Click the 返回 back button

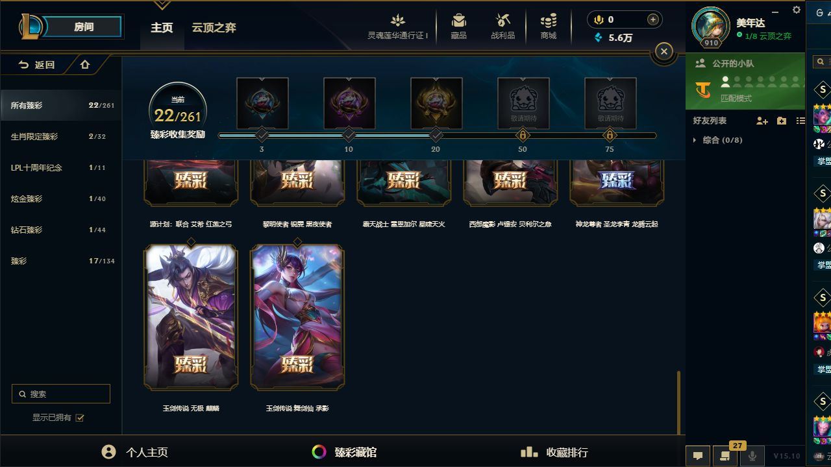point(36,65)
